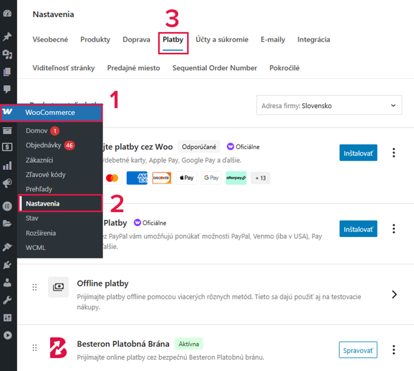Open Users person icon in sidebar
This screenshot has width=414, height=371.
7,282
